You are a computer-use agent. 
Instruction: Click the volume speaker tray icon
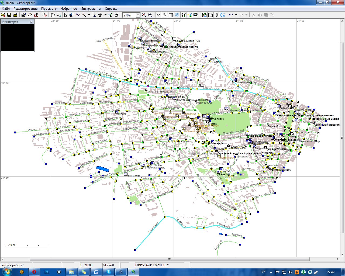coord(291,272)
